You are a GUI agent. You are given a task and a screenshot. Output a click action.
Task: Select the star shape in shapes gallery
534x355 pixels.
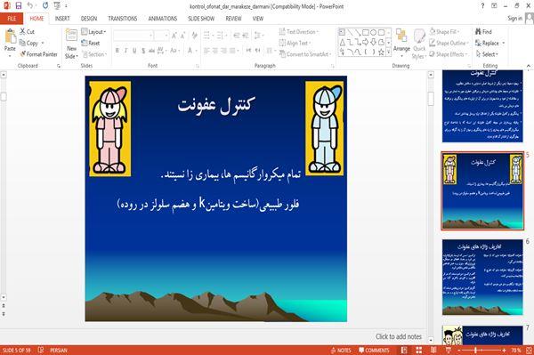pos(381,52)
